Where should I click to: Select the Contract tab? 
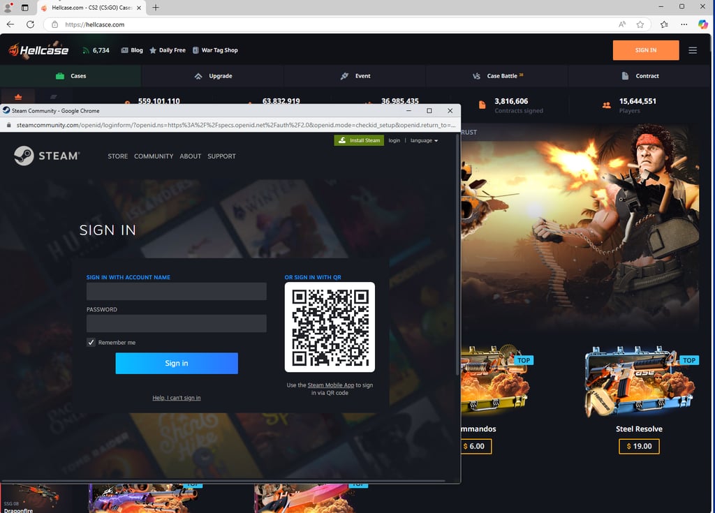pos(640,75)
